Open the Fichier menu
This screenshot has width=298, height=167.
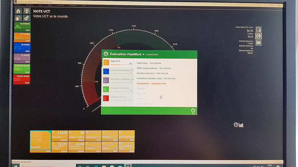pos(18,5)
